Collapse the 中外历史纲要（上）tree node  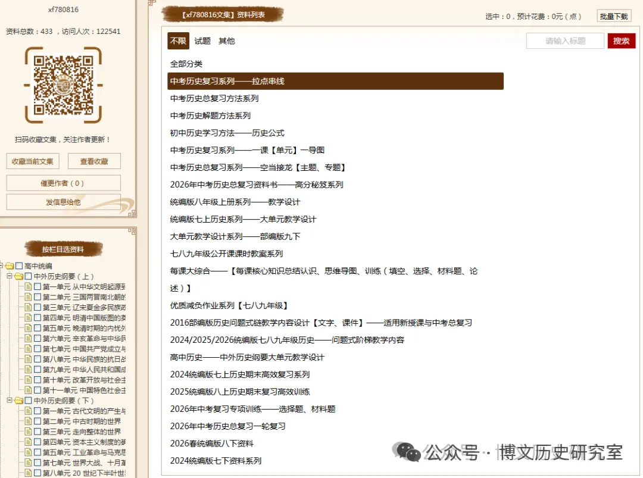[10, 276]
